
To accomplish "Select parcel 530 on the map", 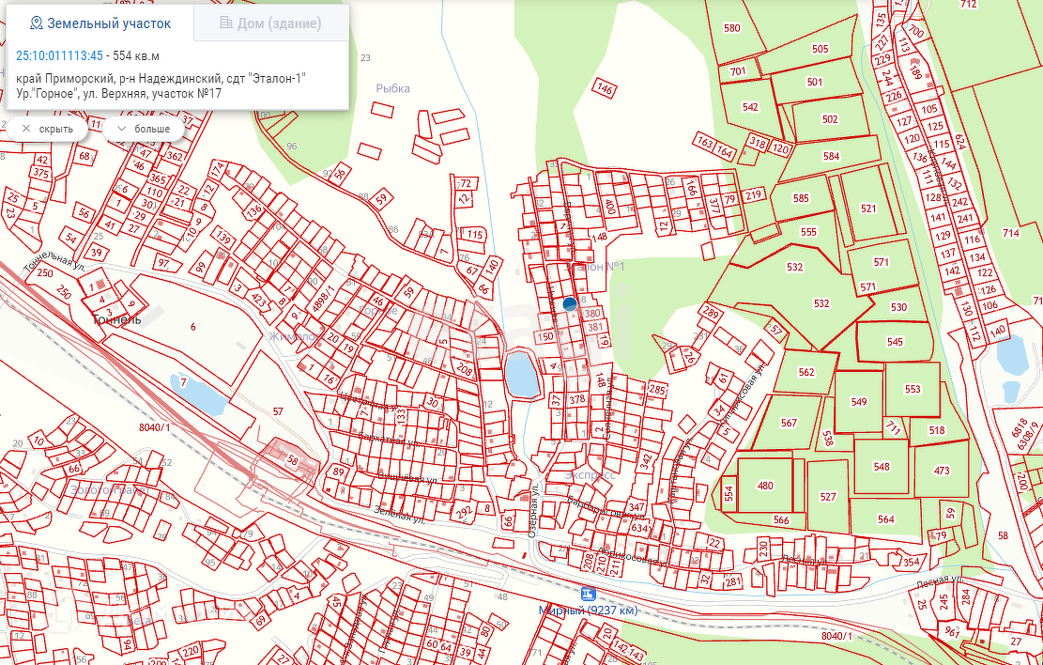I will (x=898, y=307).
